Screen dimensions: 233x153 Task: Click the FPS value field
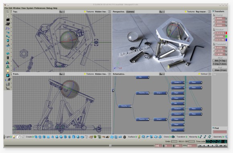192,146
